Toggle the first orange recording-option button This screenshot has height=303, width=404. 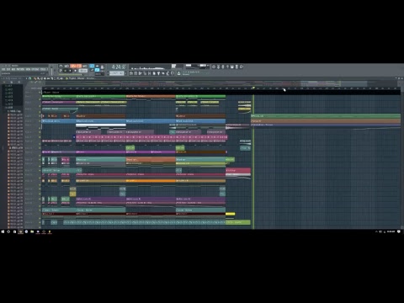click(x=73, y=66)
